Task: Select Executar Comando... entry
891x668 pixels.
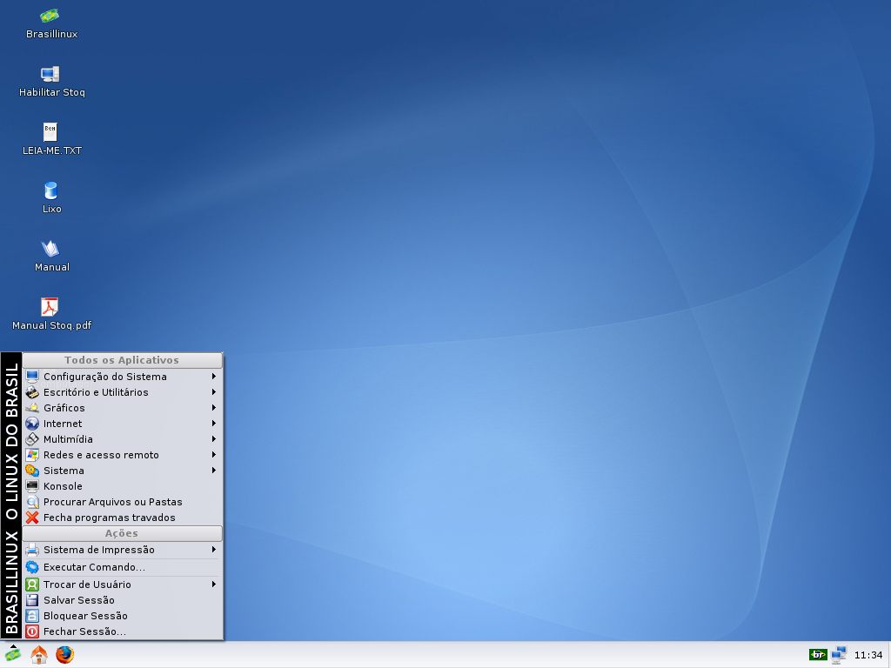Action: coord(122,567)
